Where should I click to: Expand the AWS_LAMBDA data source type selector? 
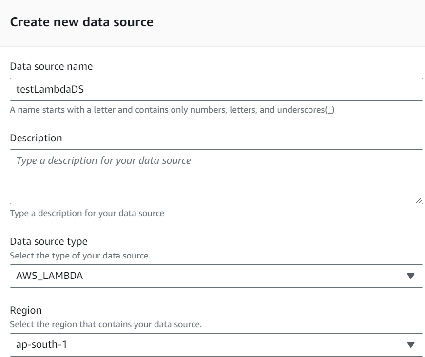[216, 276]
